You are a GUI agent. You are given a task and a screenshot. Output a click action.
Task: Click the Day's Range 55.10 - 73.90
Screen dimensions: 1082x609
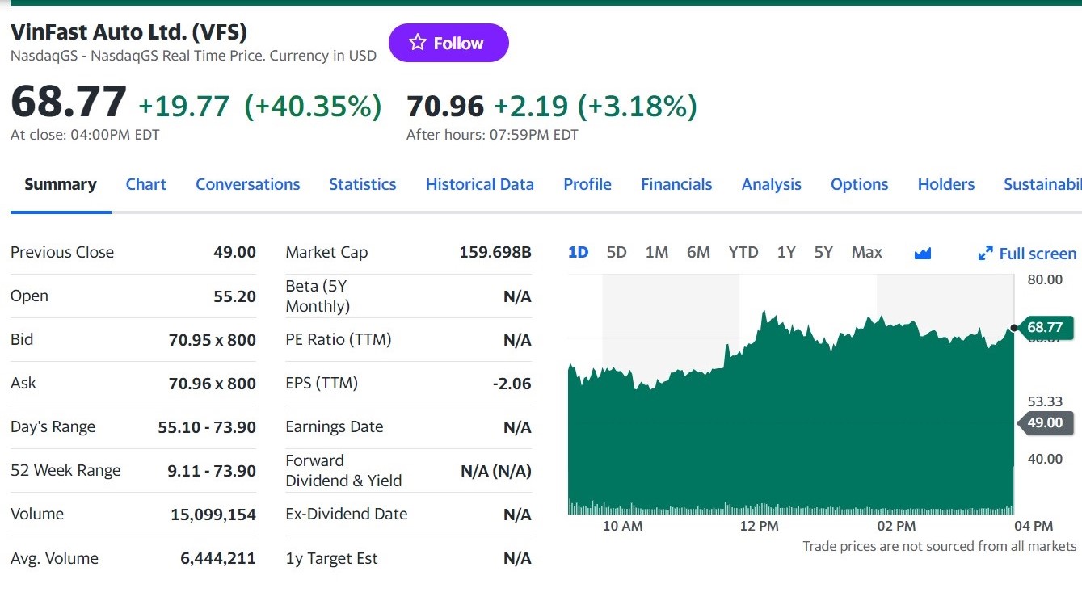coord(207,427)
